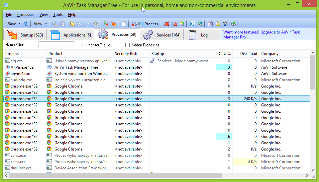The width and height of the screenshot is (319, 182).
Task: Click the yellow copy documents icon
Action: pyautogui.click(x=218, y=24)
